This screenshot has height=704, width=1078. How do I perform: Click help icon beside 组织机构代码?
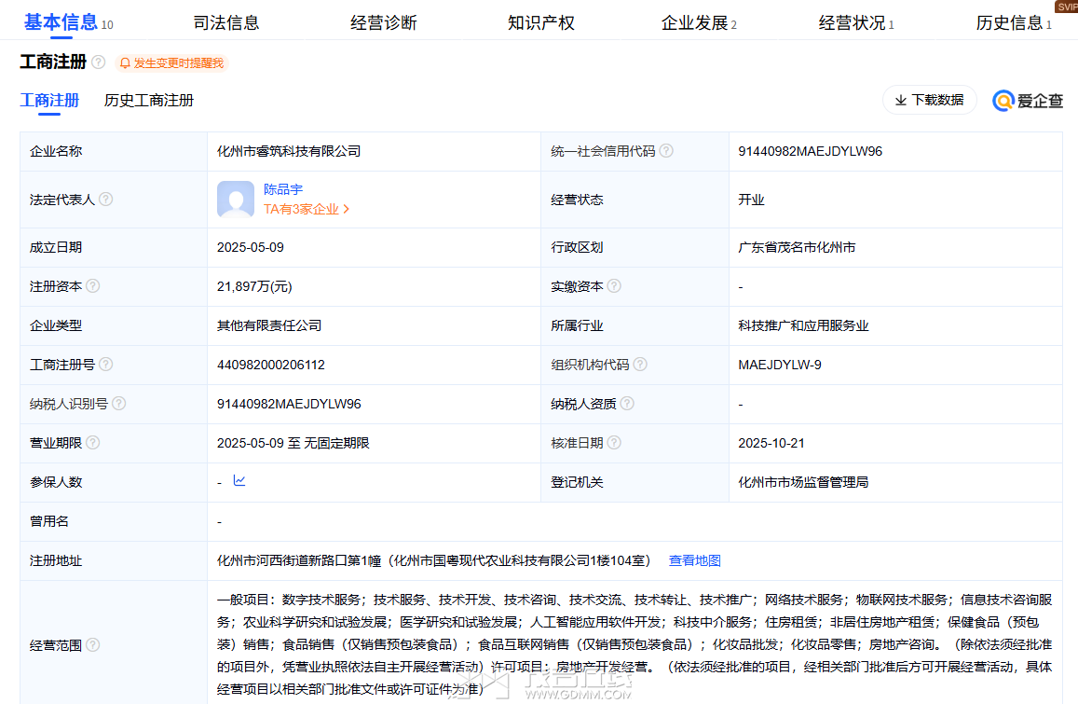tap(640, 365)
